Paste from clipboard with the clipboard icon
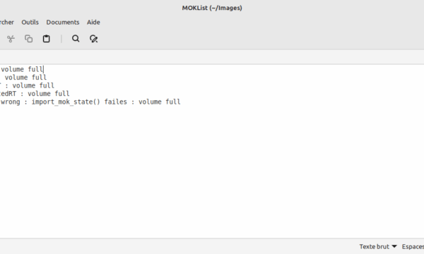The image size is (424, 254). click(46, 39)
